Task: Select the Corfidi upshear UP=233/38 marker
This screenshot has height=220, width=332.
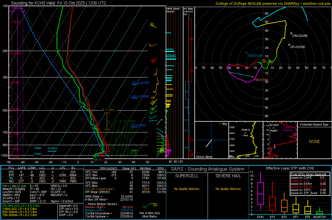Action: [x=289, y=45]
